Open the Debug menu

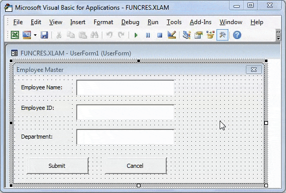point(130,22)
